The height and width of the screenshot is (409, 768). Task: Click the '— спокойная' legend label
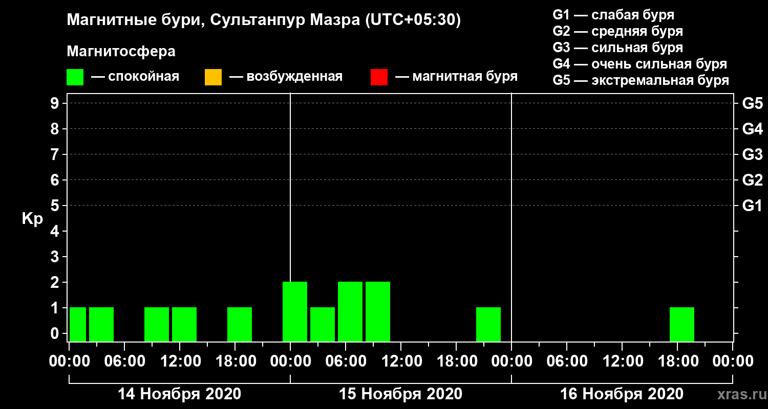click(135, 77)
